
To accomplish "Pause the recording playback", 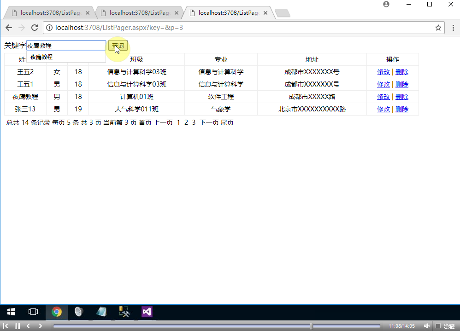I will pos(17,325).
